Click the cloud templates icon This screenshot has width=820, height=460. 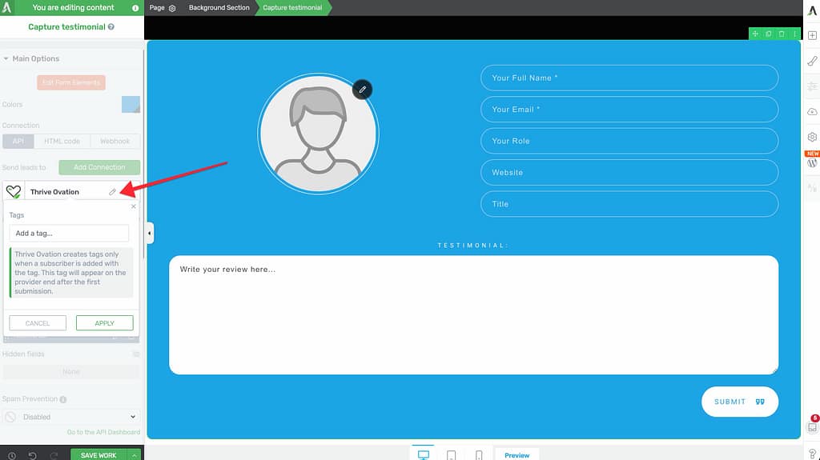pos(812,112)
